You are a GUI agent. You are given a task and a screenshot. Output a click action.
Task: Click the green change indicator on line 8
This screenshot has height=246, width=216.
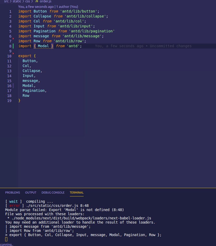pos(13,46)
